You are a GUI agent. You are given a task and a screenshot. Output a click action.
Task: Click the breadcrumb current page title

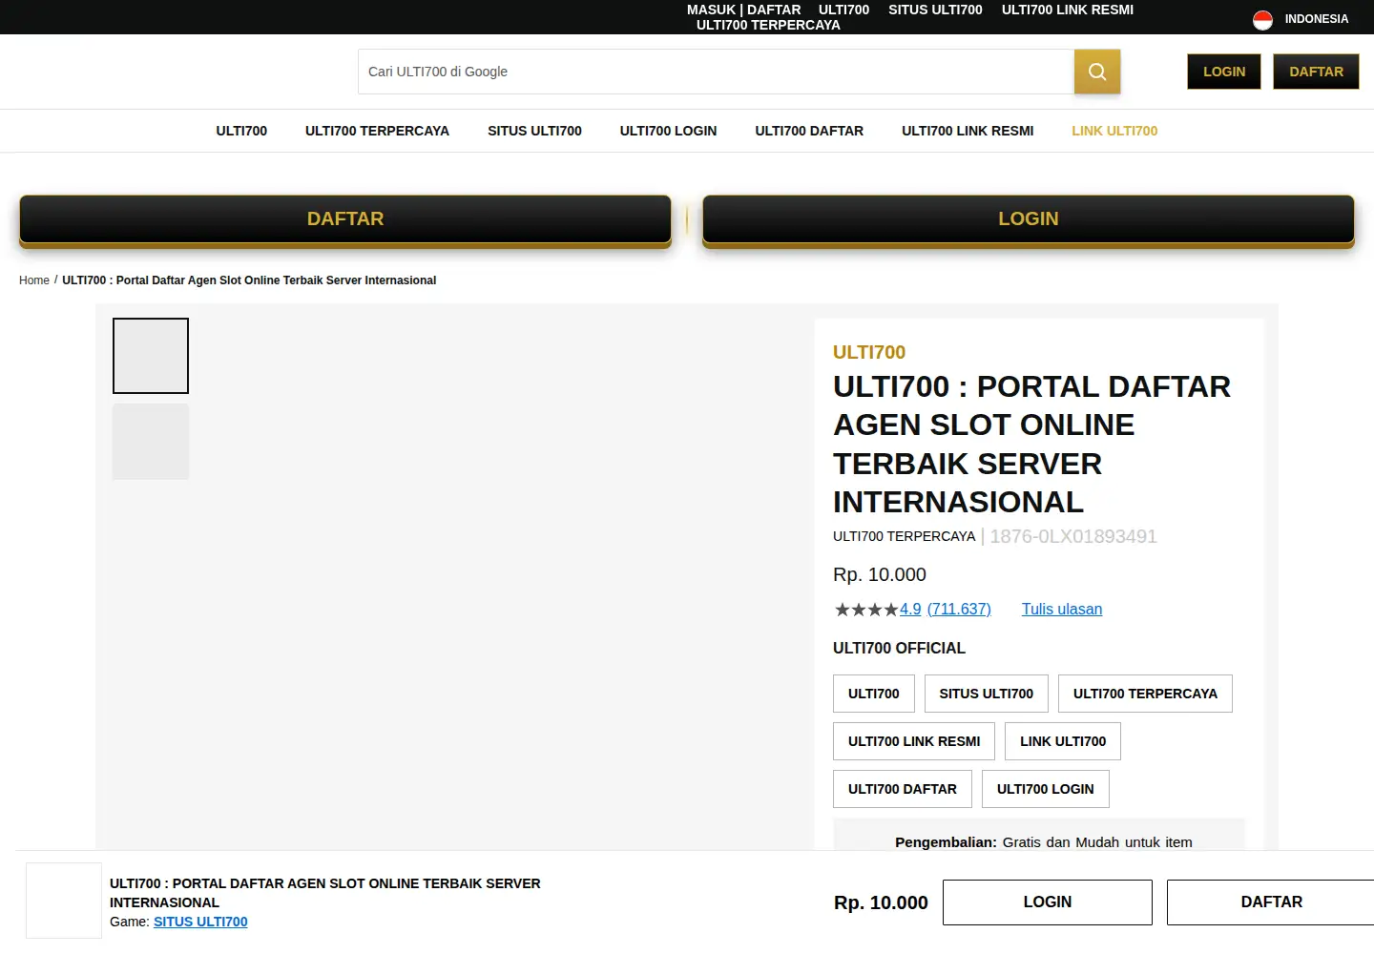pos(249,280)
